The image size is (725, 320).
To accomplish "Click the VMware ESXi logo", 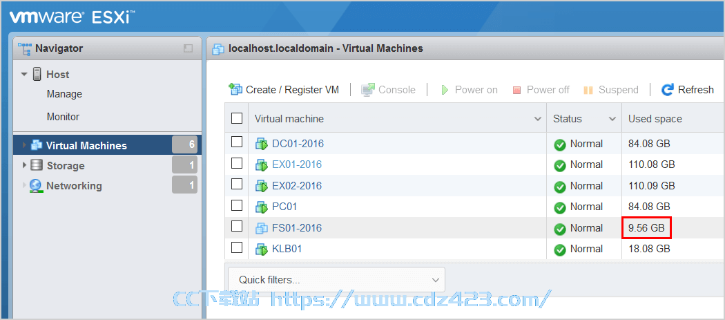I will 72,17.
